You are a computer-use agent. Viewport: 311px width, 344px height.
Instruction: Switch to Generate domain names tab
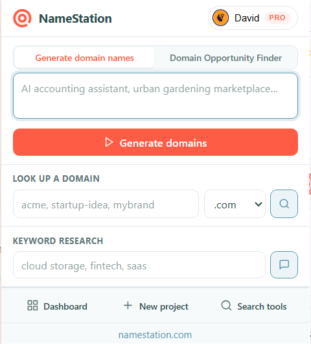84,58
